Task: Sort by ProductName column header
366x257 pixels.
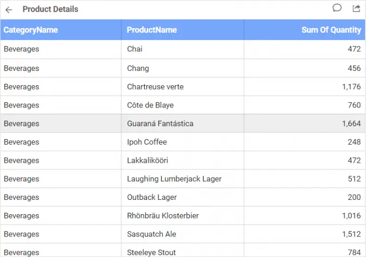Action: click(152, 30)
